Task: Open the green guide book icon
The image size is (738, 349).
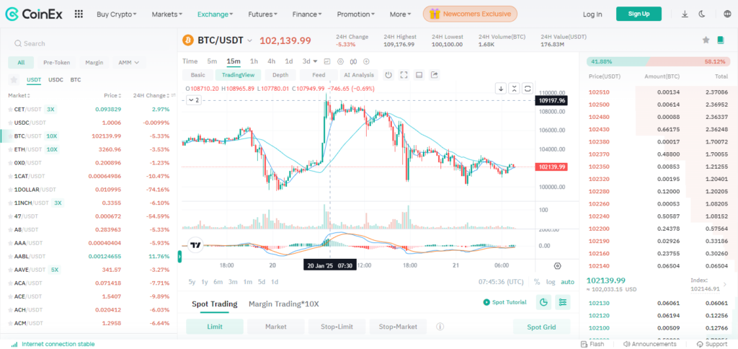Action: (721, 40)
